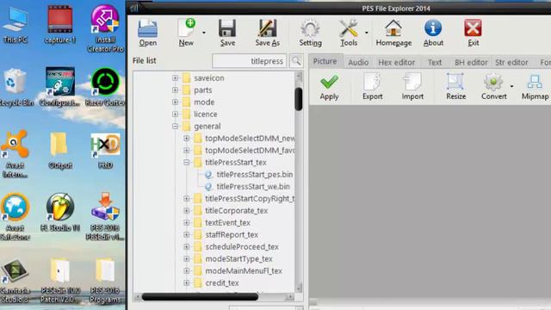
Task: Select the topModeSelectDMM_new folder
Action: [250, 138]
